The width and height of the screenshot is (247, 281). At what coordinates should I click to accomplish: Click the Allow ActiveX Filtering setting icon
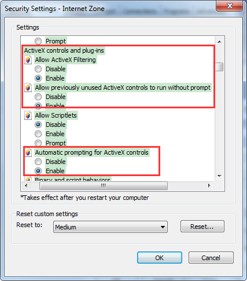click(x=28, y=60)
